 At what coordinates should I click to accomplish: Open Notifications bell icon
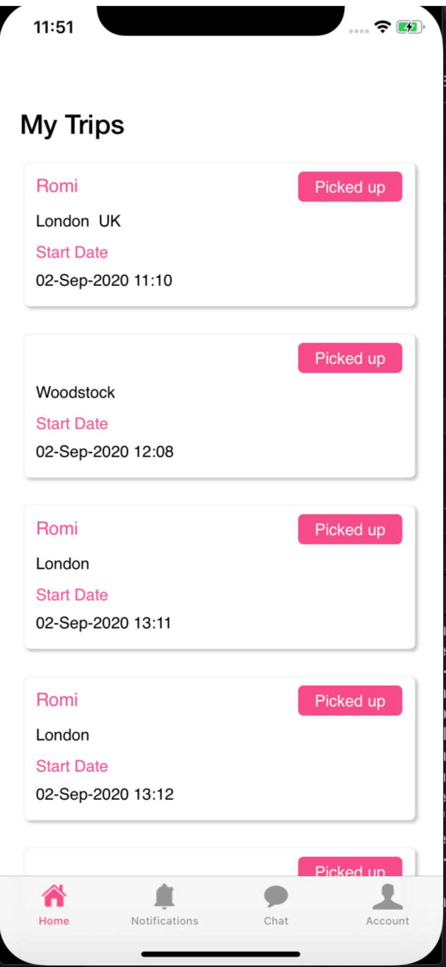coord(165,896)
